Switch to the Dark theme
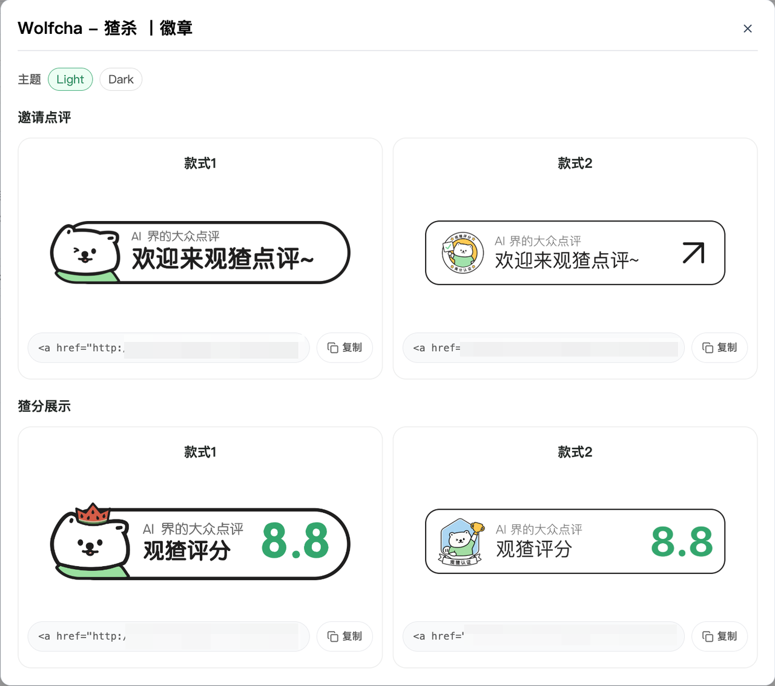 pyautogui.click(x=120, y=79)
